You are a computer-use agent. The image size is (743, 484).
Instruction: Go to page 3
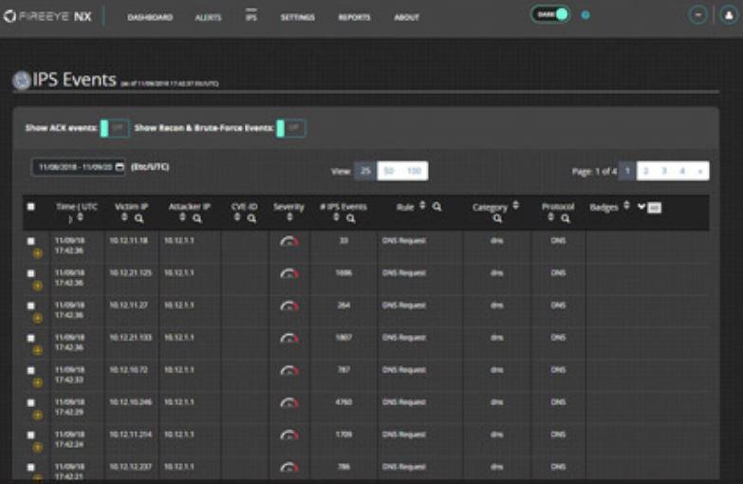coord(664,171)
